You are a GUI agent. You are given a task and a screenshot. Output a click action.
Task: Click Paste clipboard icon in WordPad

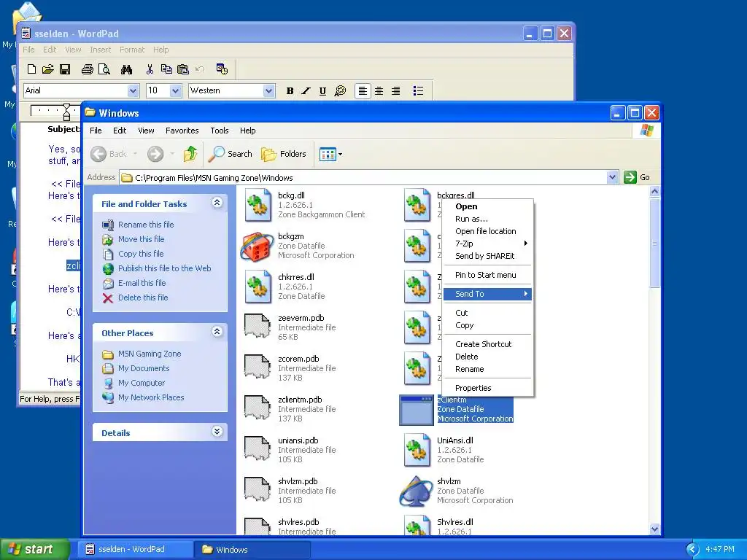point(183,69)
